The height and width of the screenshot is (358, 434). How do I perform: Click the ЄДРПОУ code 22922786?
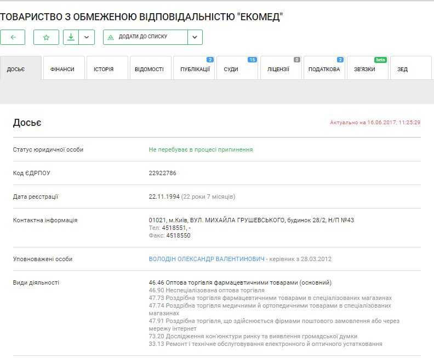click(162, 173)
